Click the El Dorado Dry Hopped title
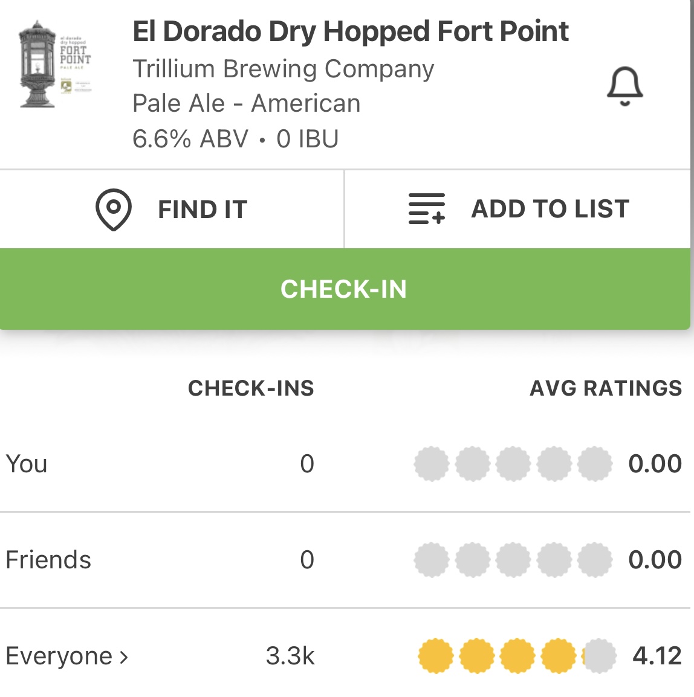Viewport: 694px width, 697px height. pos(350,31)
